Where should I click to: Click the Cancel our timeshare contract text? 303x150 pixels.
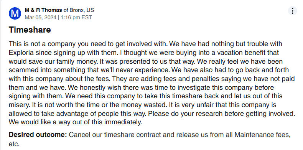[x=115, y=135]
